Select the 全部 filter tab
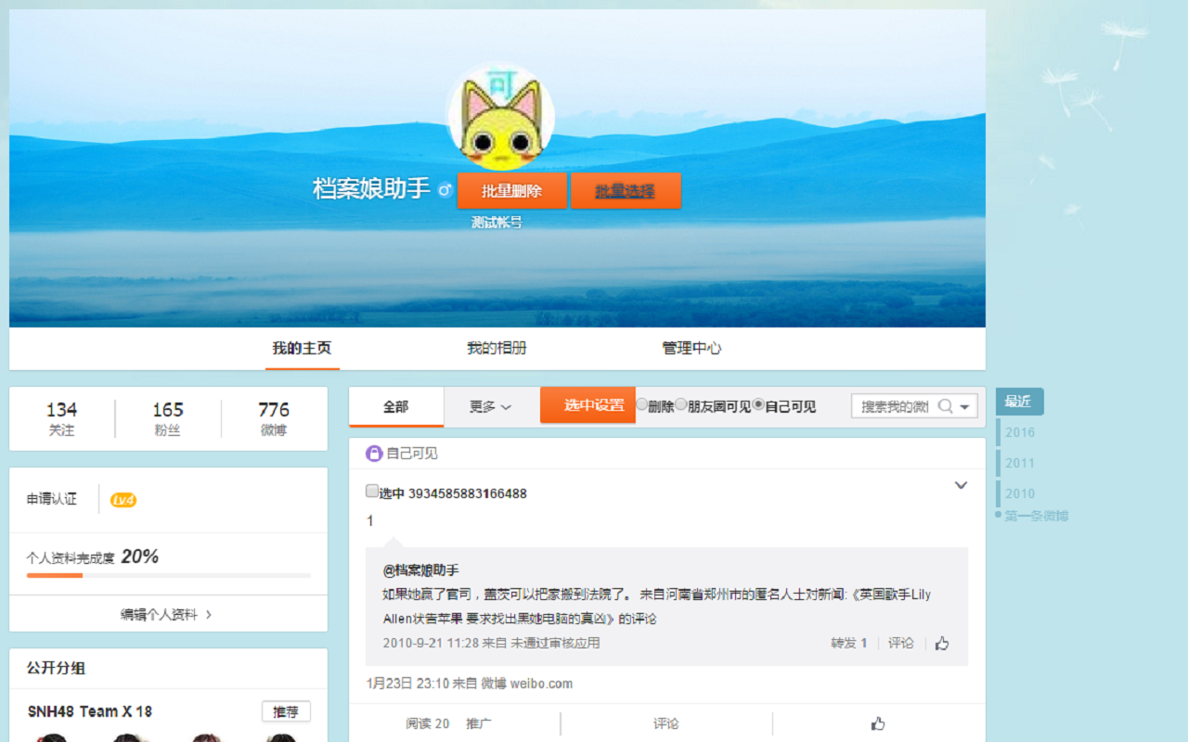The width and height of the screenshot is (1188, 742). pyautogui.click(x=396, y=406)
